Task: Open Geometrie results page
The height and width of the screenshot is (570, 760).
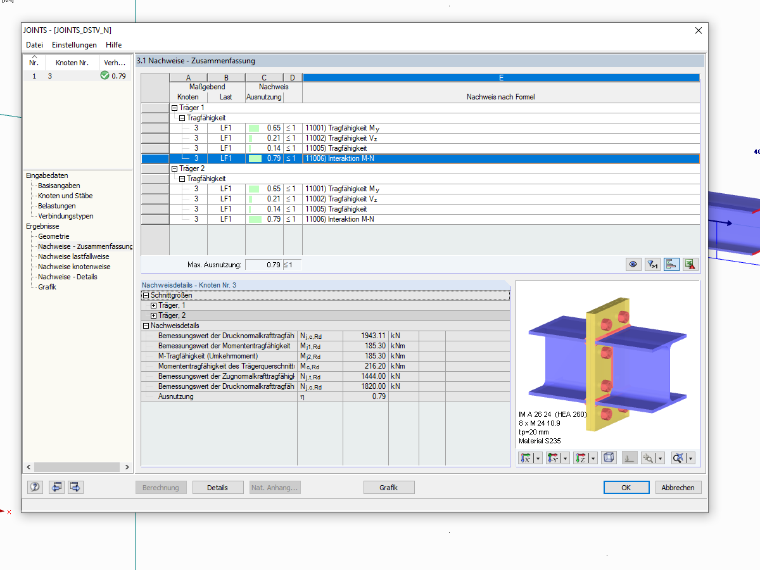Action: click(x=53, y=236)
